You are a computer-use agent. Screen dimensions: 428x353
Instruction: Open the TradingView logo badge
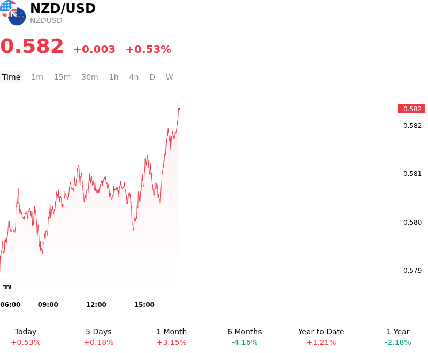tap(7, 287)
